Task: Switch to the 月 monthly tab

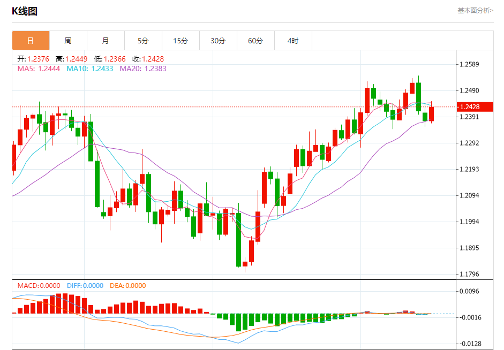Action: pyautogui.click(x=106, y=41)
